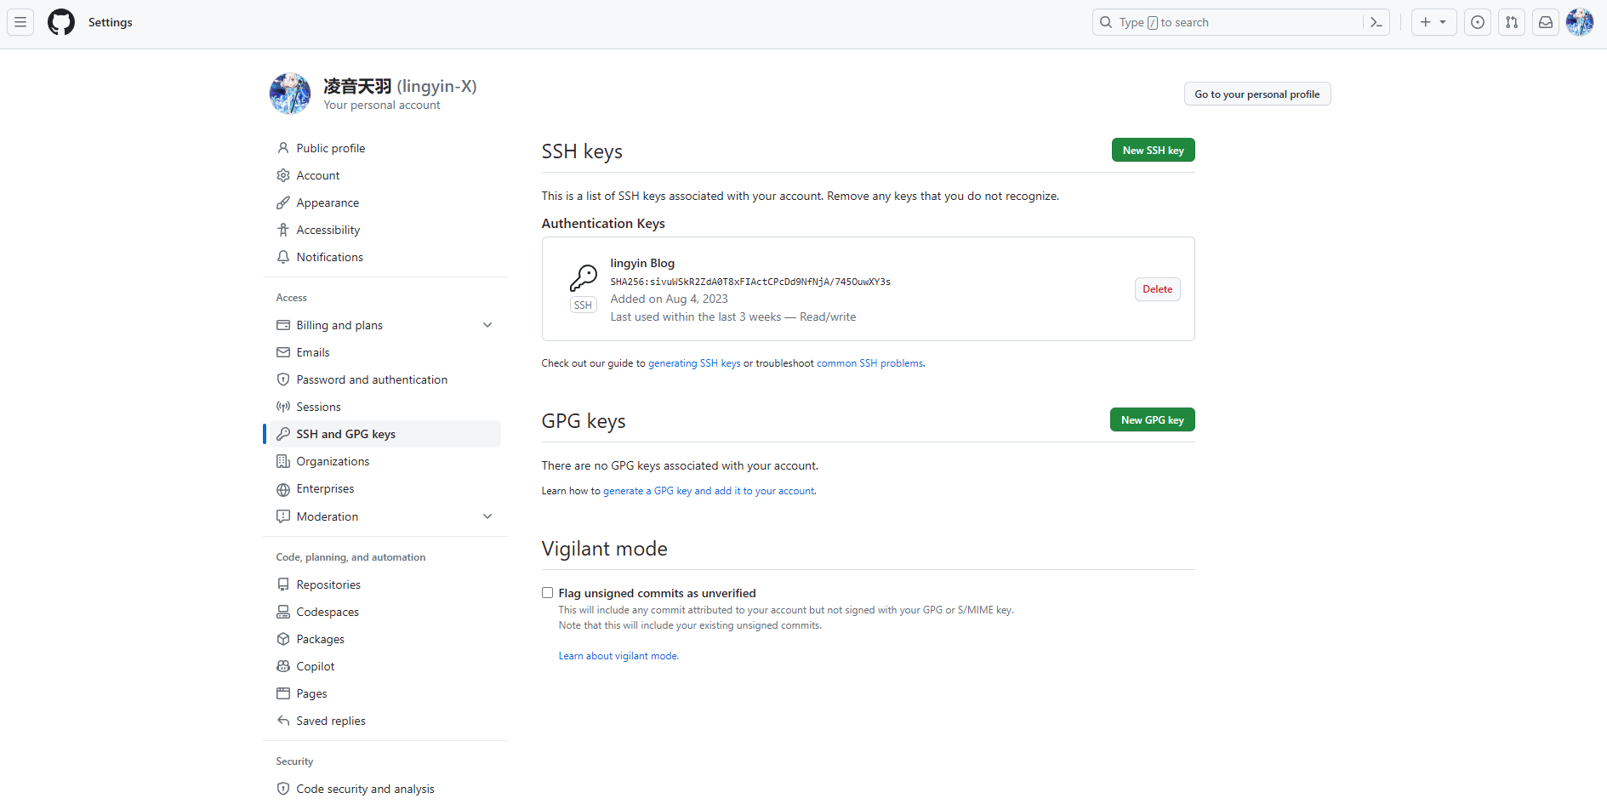Click the New GPG key button

point(1152,420)
